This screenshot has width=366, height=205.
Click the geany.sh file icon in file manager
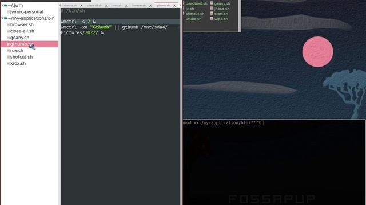212,3
